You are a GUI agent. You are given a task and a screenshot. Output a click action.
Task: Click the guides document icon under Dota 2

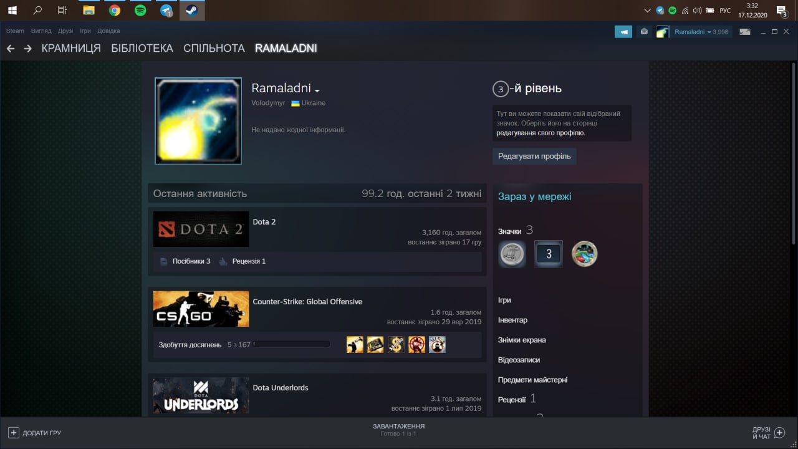tap(163, 261)
